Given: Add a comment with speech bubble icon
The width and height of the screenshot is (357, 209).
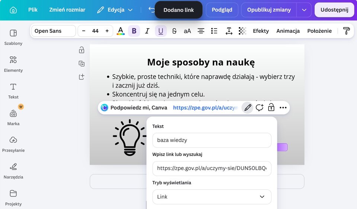Looking at the screenshot, I should (260, 108).
